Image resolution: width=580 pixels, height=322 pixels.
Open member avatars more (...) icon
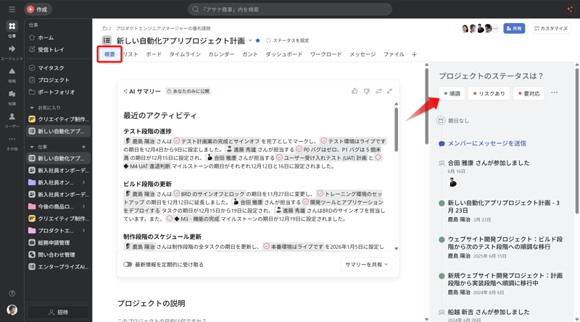click(496, 28)
